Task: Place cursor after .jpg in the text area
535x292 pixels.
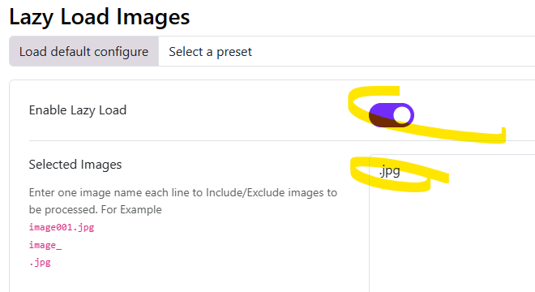Action: point(400,171)
